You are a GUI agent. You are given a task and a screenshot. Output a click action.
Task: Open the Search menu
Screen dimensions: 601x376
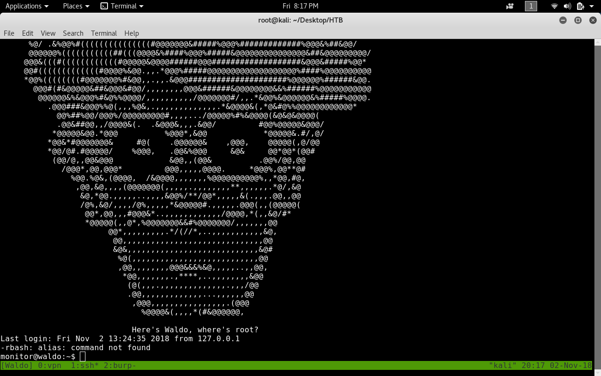(x=73, y=33)
